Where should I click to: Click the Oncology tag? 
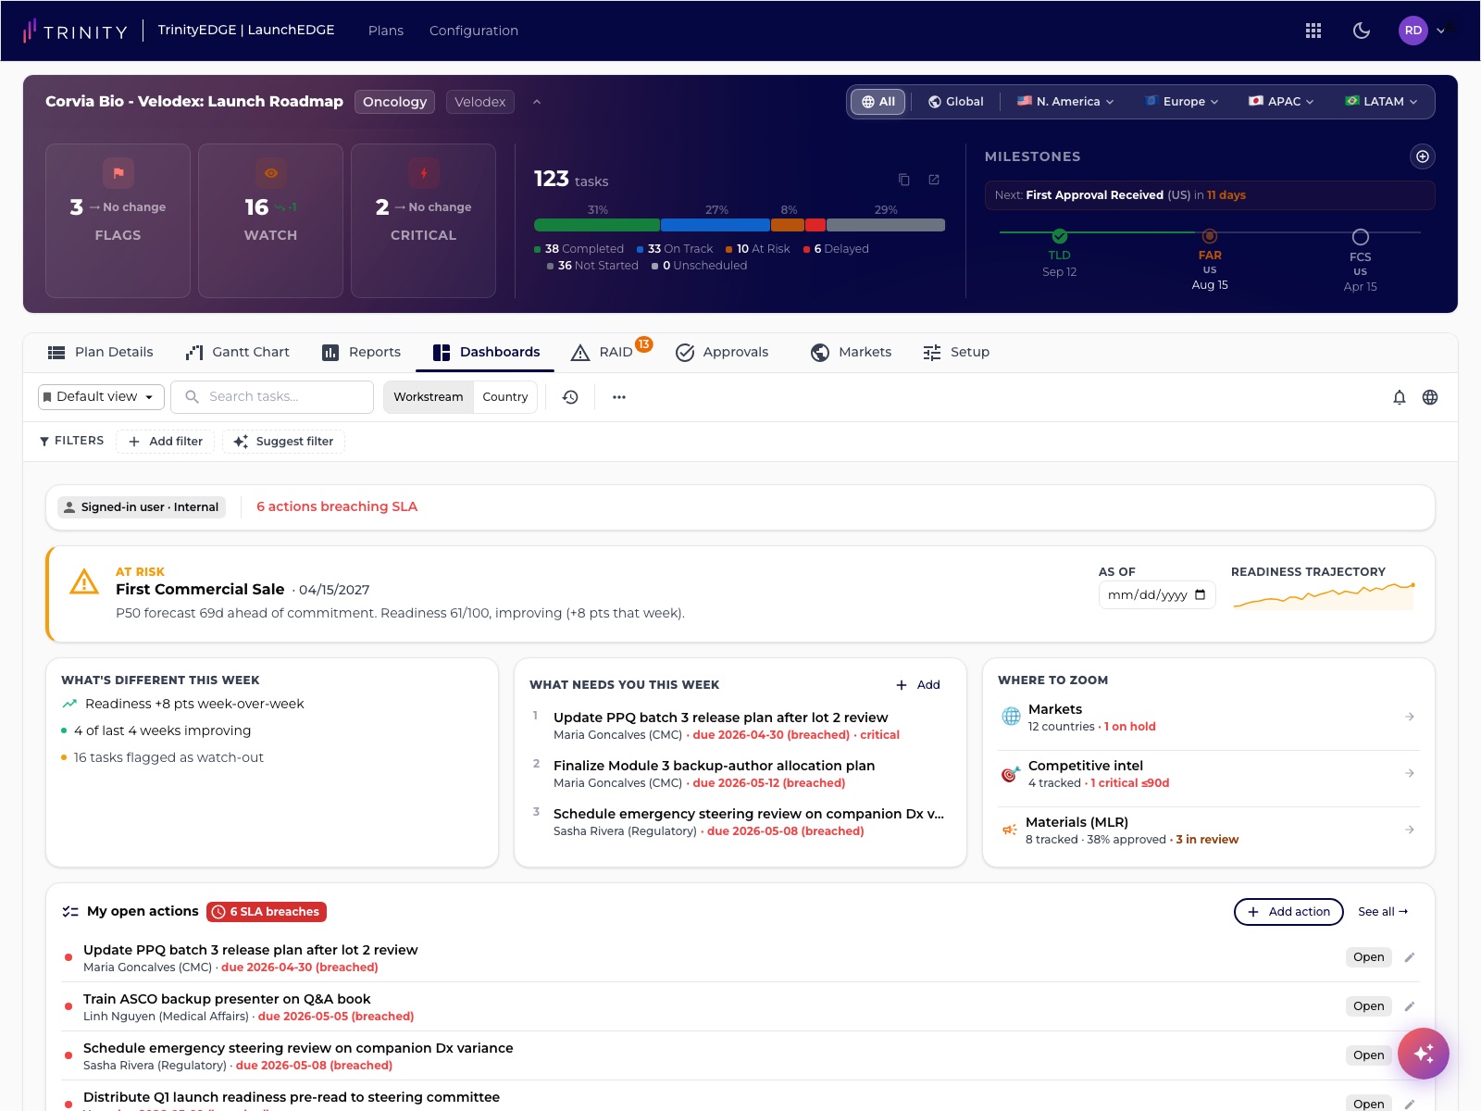pos(395,102)
